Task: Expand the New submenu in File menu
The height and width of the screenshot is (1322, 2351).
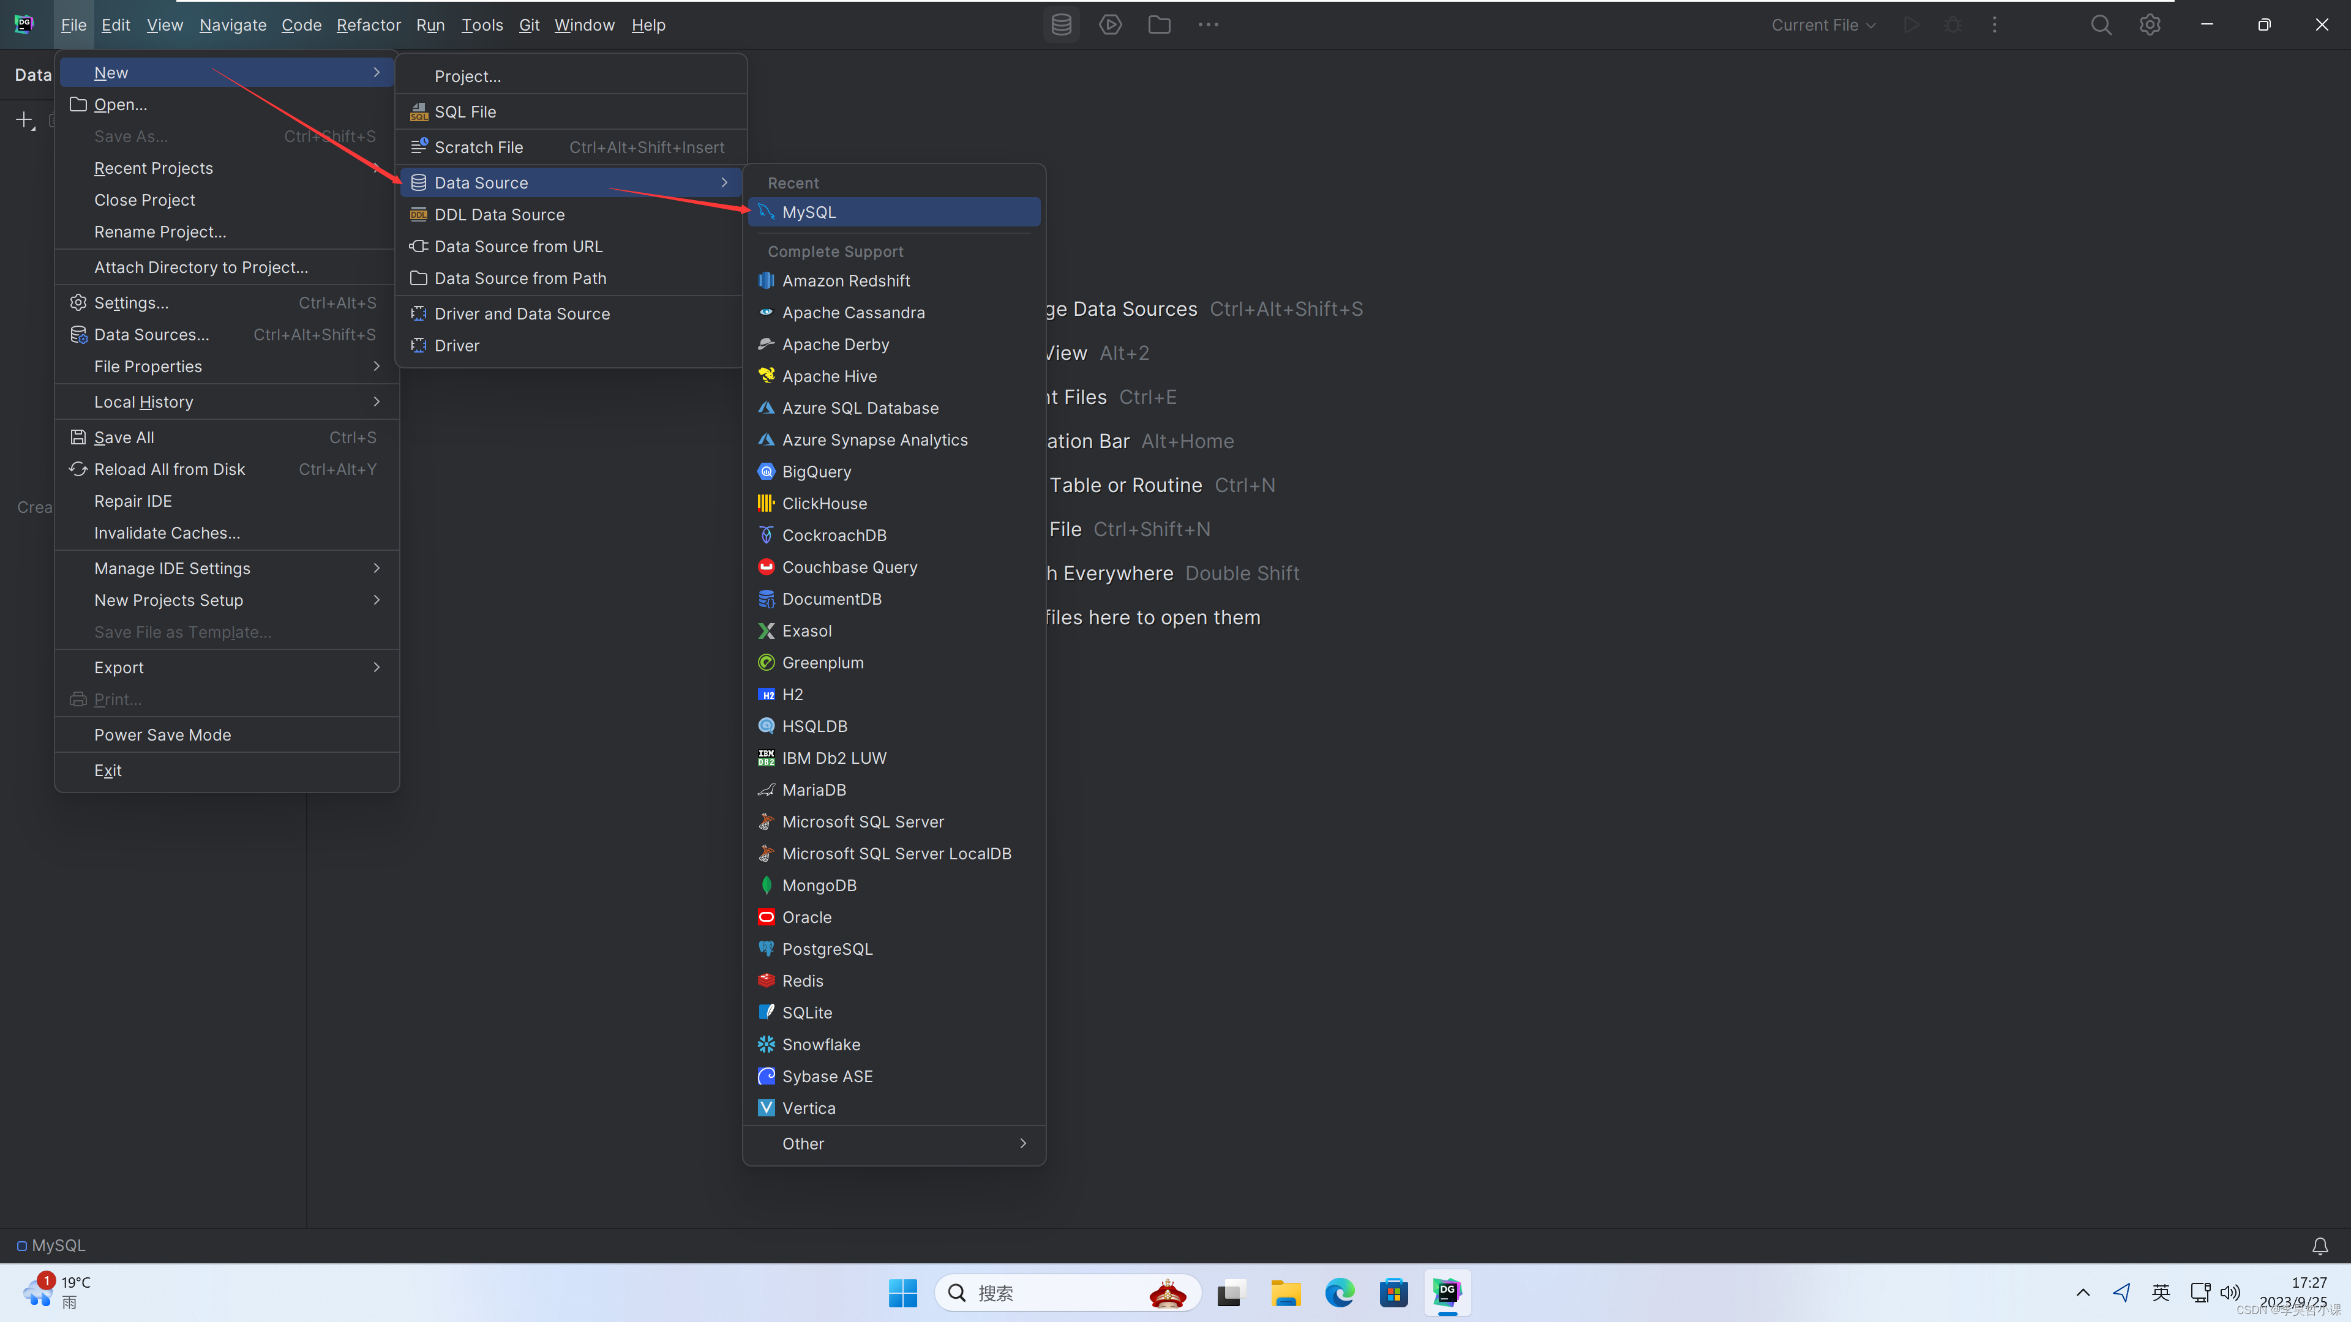Action: coord(227,72)
